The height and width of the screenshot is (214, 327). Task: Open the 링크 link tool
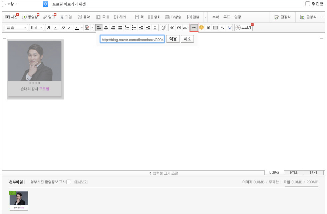[x=49, y=17]
